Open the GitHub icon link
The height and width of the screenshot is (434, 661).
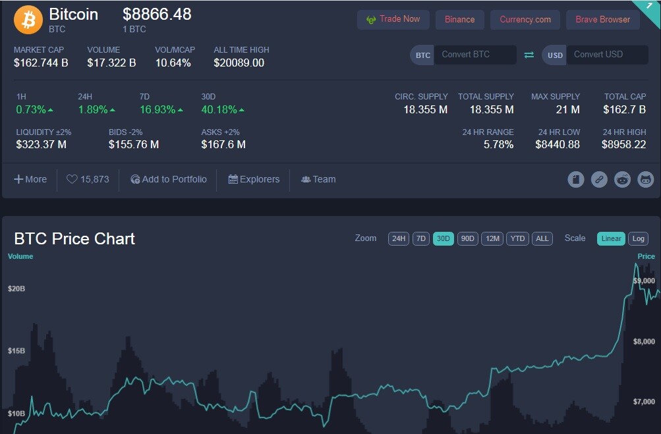pyautogui.click(x=645, y=180)
